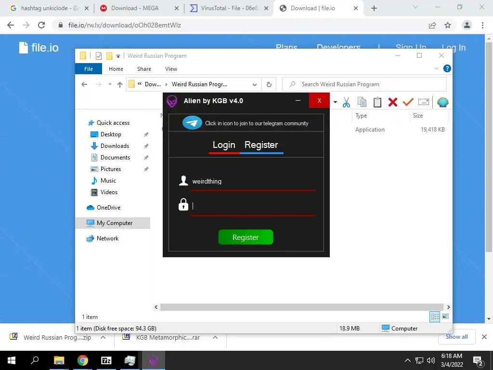Click Show all downloads
493x370 pixels.
coord(456,337)
